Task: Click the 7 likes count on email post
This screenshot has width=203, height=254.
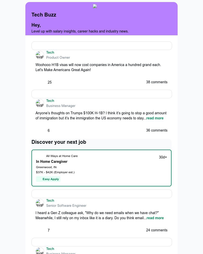Action: point(49,230)
